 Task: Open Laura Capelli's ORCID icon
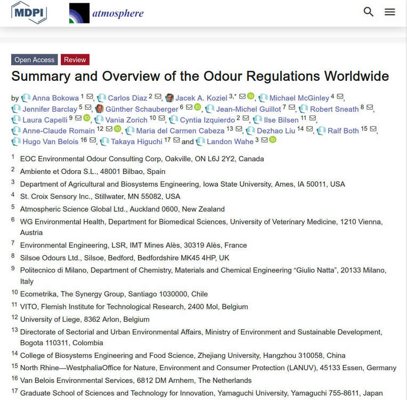click(87, 118)
